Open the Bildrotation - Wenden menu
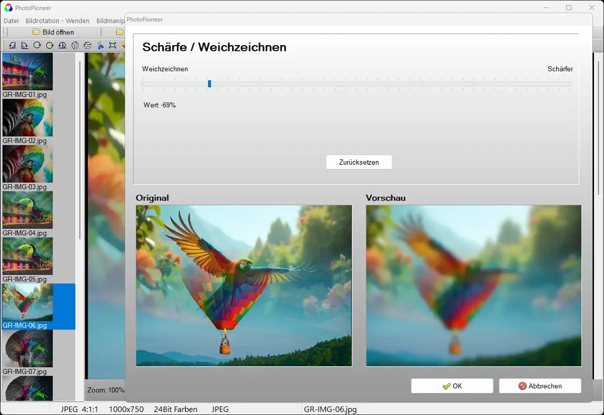This screenshot has height=415, width=604. tap(57, 21)
